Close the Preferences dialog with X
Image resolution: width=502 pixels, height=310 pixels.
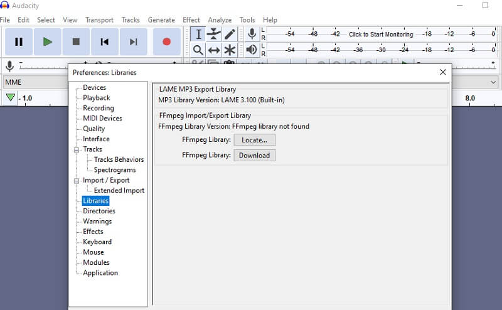click(443, 72)
